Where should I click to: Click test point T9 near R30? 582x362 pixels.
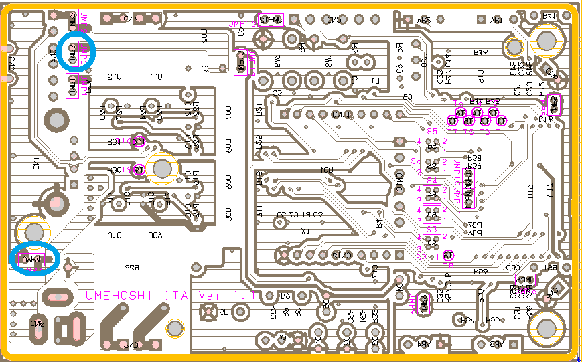tap(139, 170)
